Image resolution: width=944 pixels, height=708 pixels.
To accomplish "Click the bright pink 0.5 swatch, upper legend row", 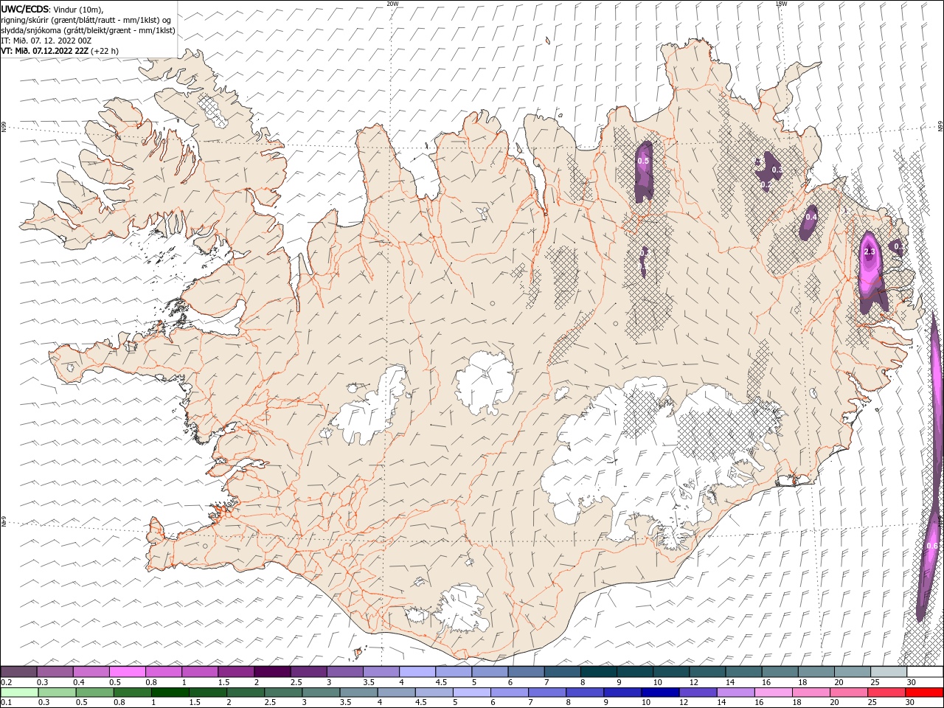I will pyautogui.click(x=128, y=672).
